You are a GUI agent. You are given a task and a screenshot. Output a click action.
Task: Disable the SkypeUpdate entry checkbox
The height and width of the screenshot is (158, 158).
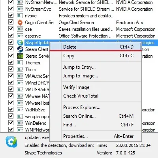(x=11, y=42)
